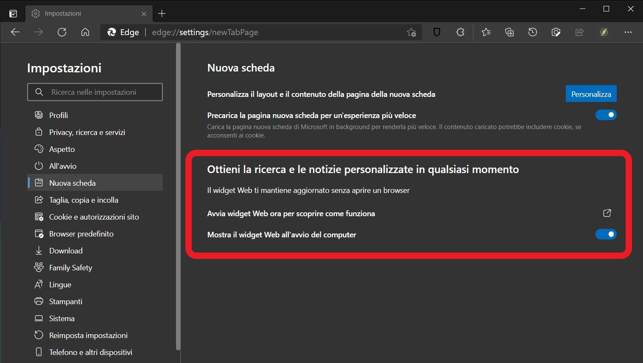Reload the page with the refresh icon
Viewport: 643px width, 363px height.
tap(62, 32)
